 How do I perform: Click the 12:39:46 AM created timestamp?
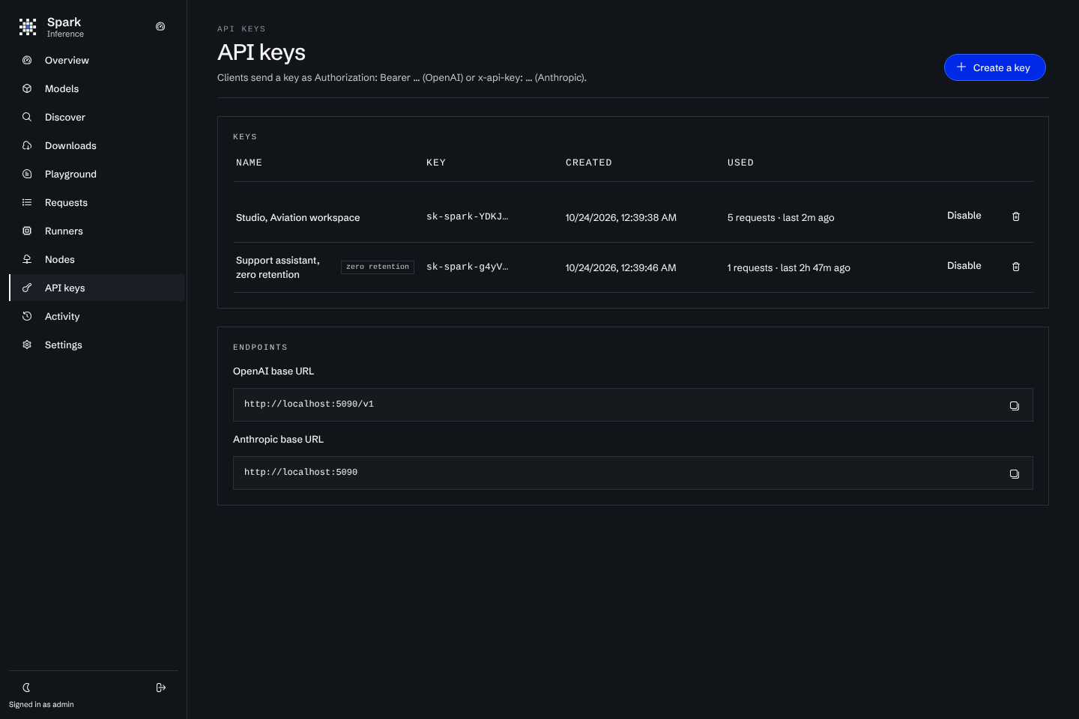click(x=620, y=267)
